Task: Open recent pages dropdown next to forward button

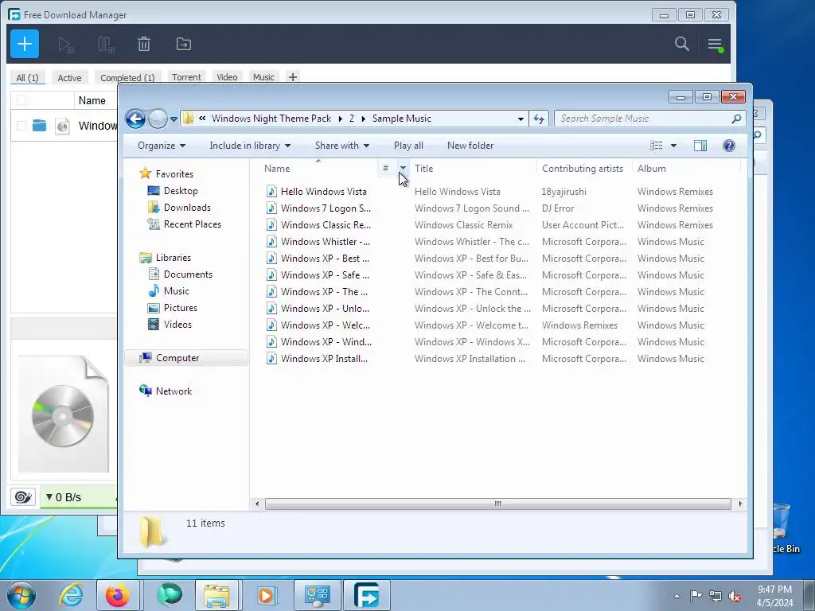Action: pyautogui.click(x=174, y=119)
